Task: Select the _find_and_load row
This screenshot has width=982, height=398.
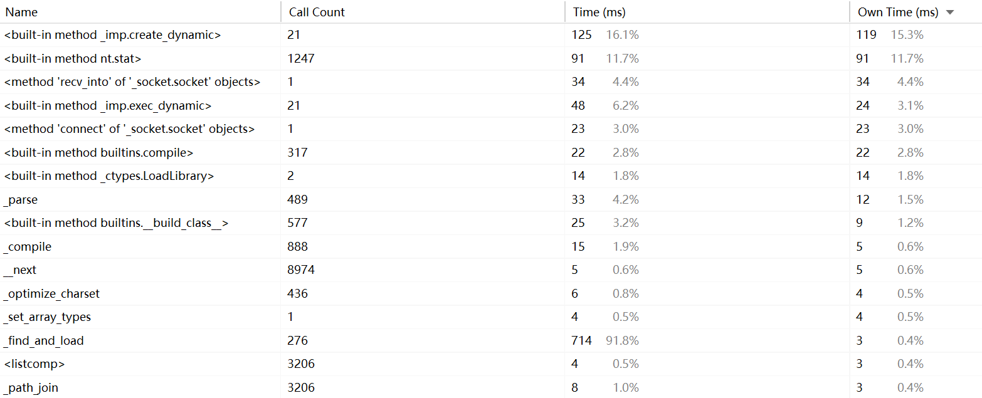Action: 491,340
